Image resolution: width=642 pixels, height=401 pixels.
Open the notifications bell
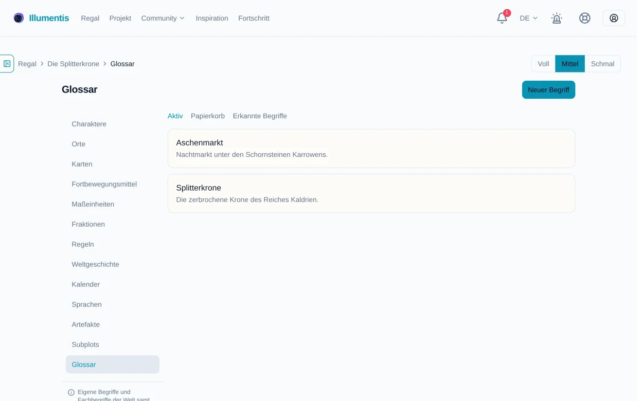point(502,18)
